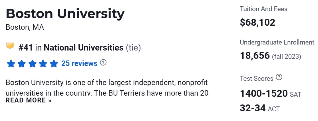Click the 18,656 enrollment figure
This screenshot has width=318, height=121.
[255, 55]
